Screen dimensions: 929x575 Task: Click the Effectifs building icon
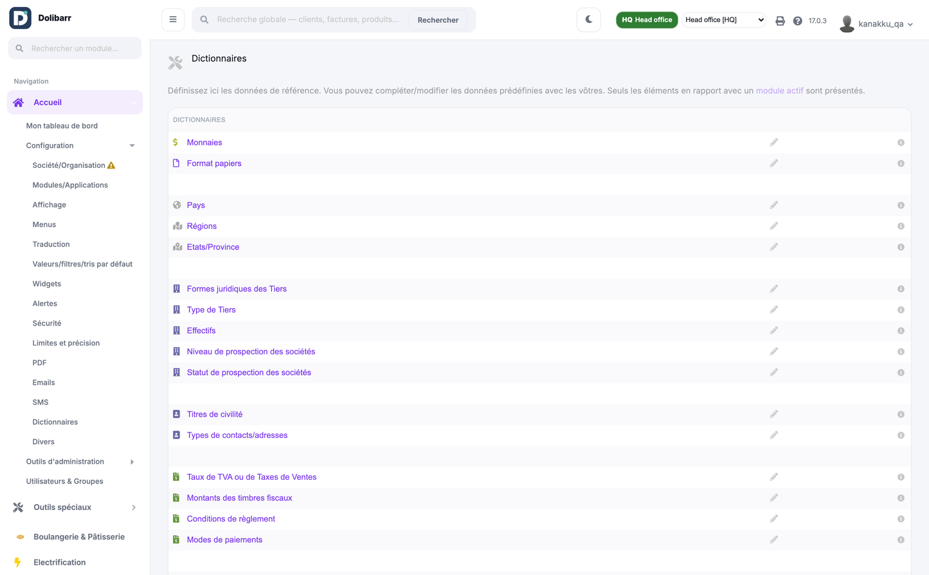click(177, 331)
